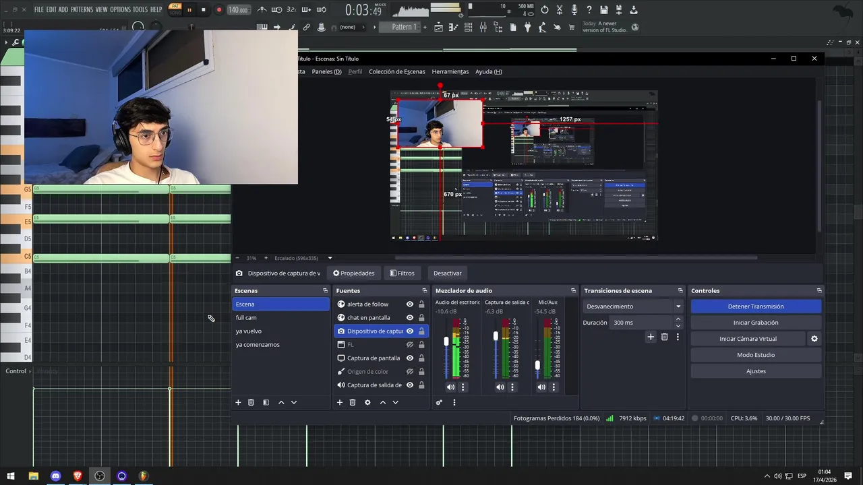This screenshot has height=485, width=863.
Task: Hide the Dispositivo de captura source
Action: [x=409, y=331]
